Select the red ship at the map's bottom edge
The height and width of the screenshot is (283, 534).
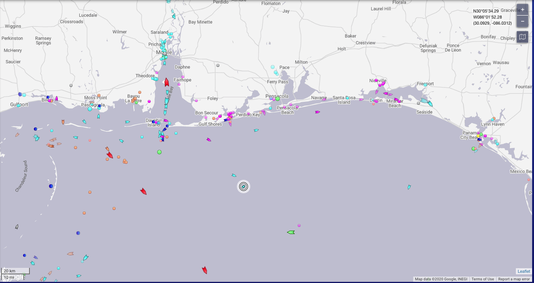point(204,270)
